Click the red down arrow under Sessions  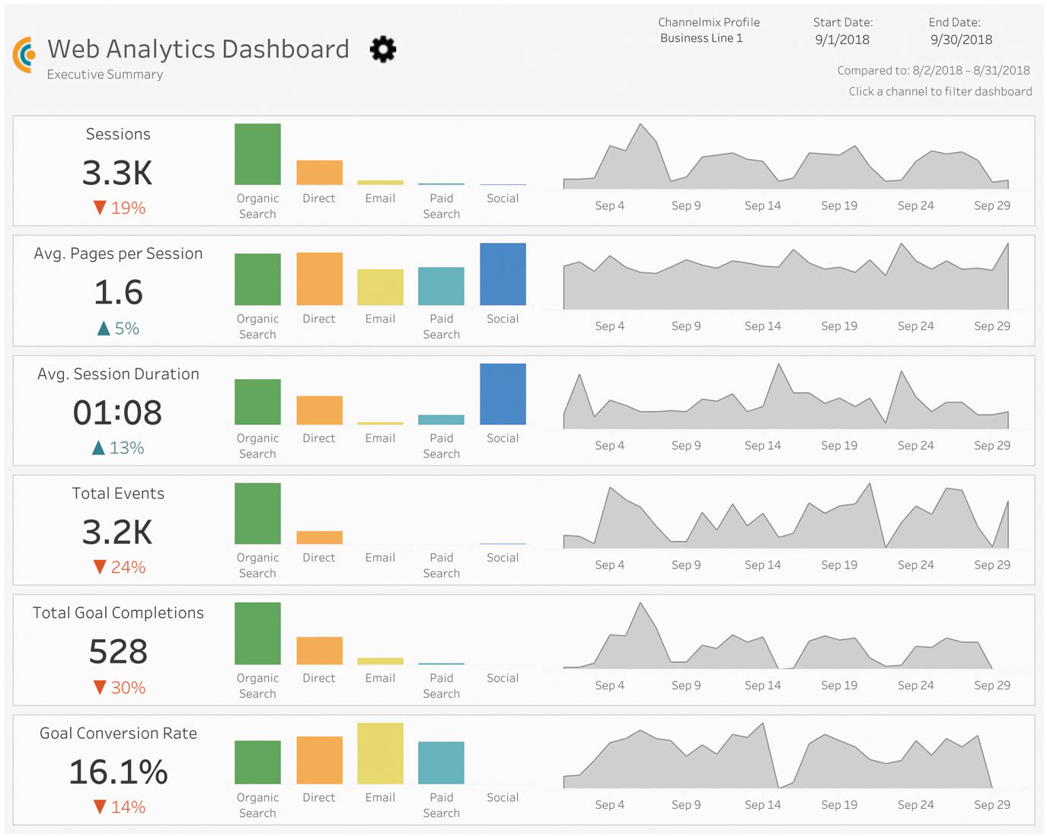pyautogui.click(x=100, y=208)
